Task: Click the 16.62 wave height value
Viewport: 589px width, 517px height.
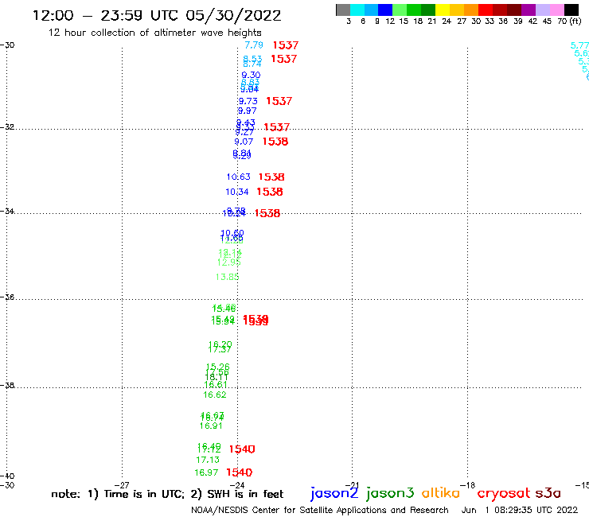Action: pyautogui.click(x=214, y=395)
